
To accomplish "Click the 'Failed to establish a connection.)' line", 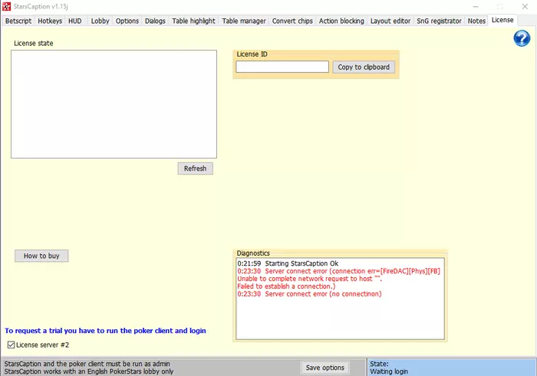I will 286,286.
